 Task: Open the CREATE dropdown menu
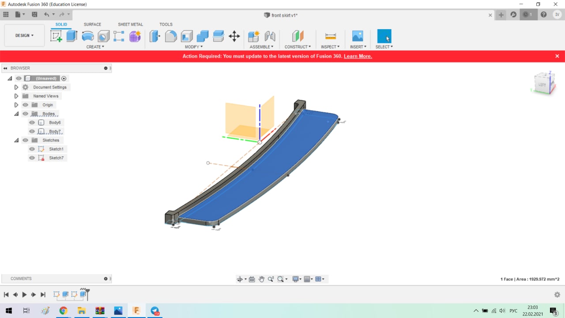pyautogui.click(x=95, y=47)
